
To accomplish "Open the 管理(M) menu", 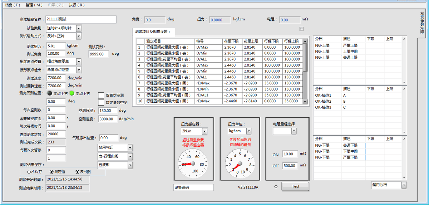I will (34, 5).
